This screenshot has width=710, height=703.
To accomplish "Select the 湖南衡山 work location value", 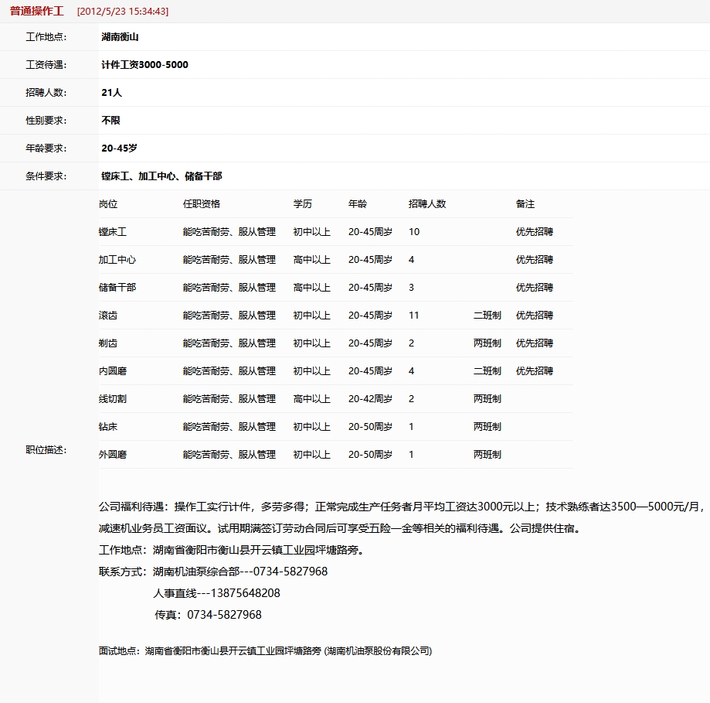I will coord(120,37).
